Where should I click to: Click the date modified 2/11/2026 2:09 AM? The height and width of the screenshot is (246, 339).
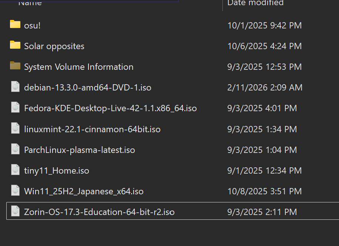265,88
